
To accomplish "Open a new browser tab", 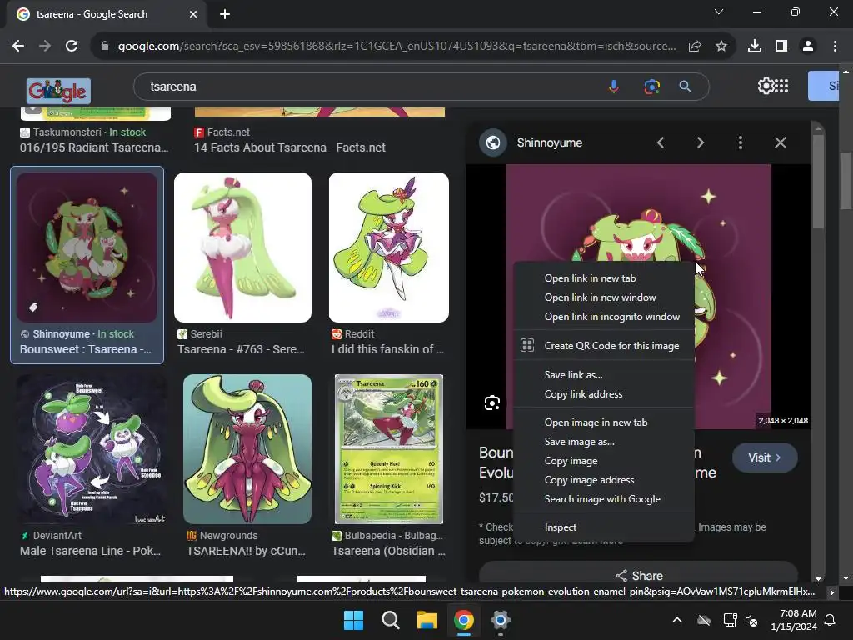I will (225, 14).
